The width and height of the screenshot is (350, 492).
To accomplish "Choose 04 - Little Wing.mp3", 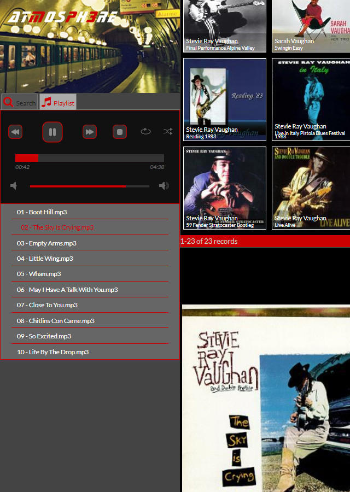I will tap(90, 259).
